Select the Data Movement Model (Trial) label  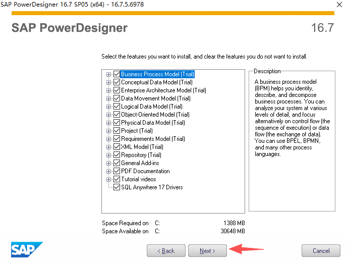click(156, 98)
